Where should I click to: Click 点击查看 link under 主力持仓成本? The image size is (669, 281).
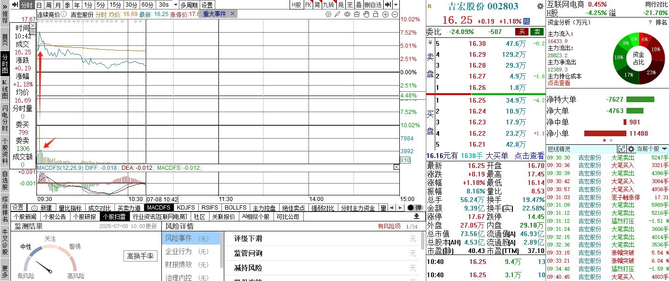[559, 83]
